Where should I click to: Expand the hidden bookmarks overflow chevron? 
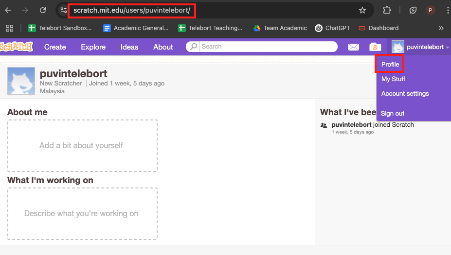[x=441, y=28]
